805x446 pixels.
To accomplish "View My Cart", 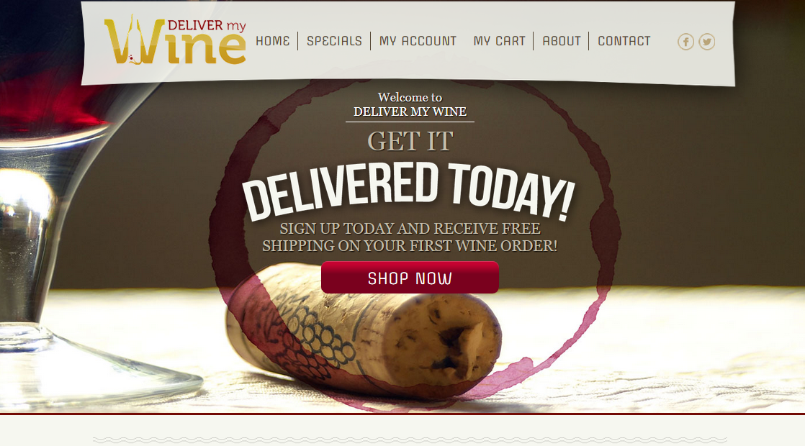I will (x=499, y=41).
